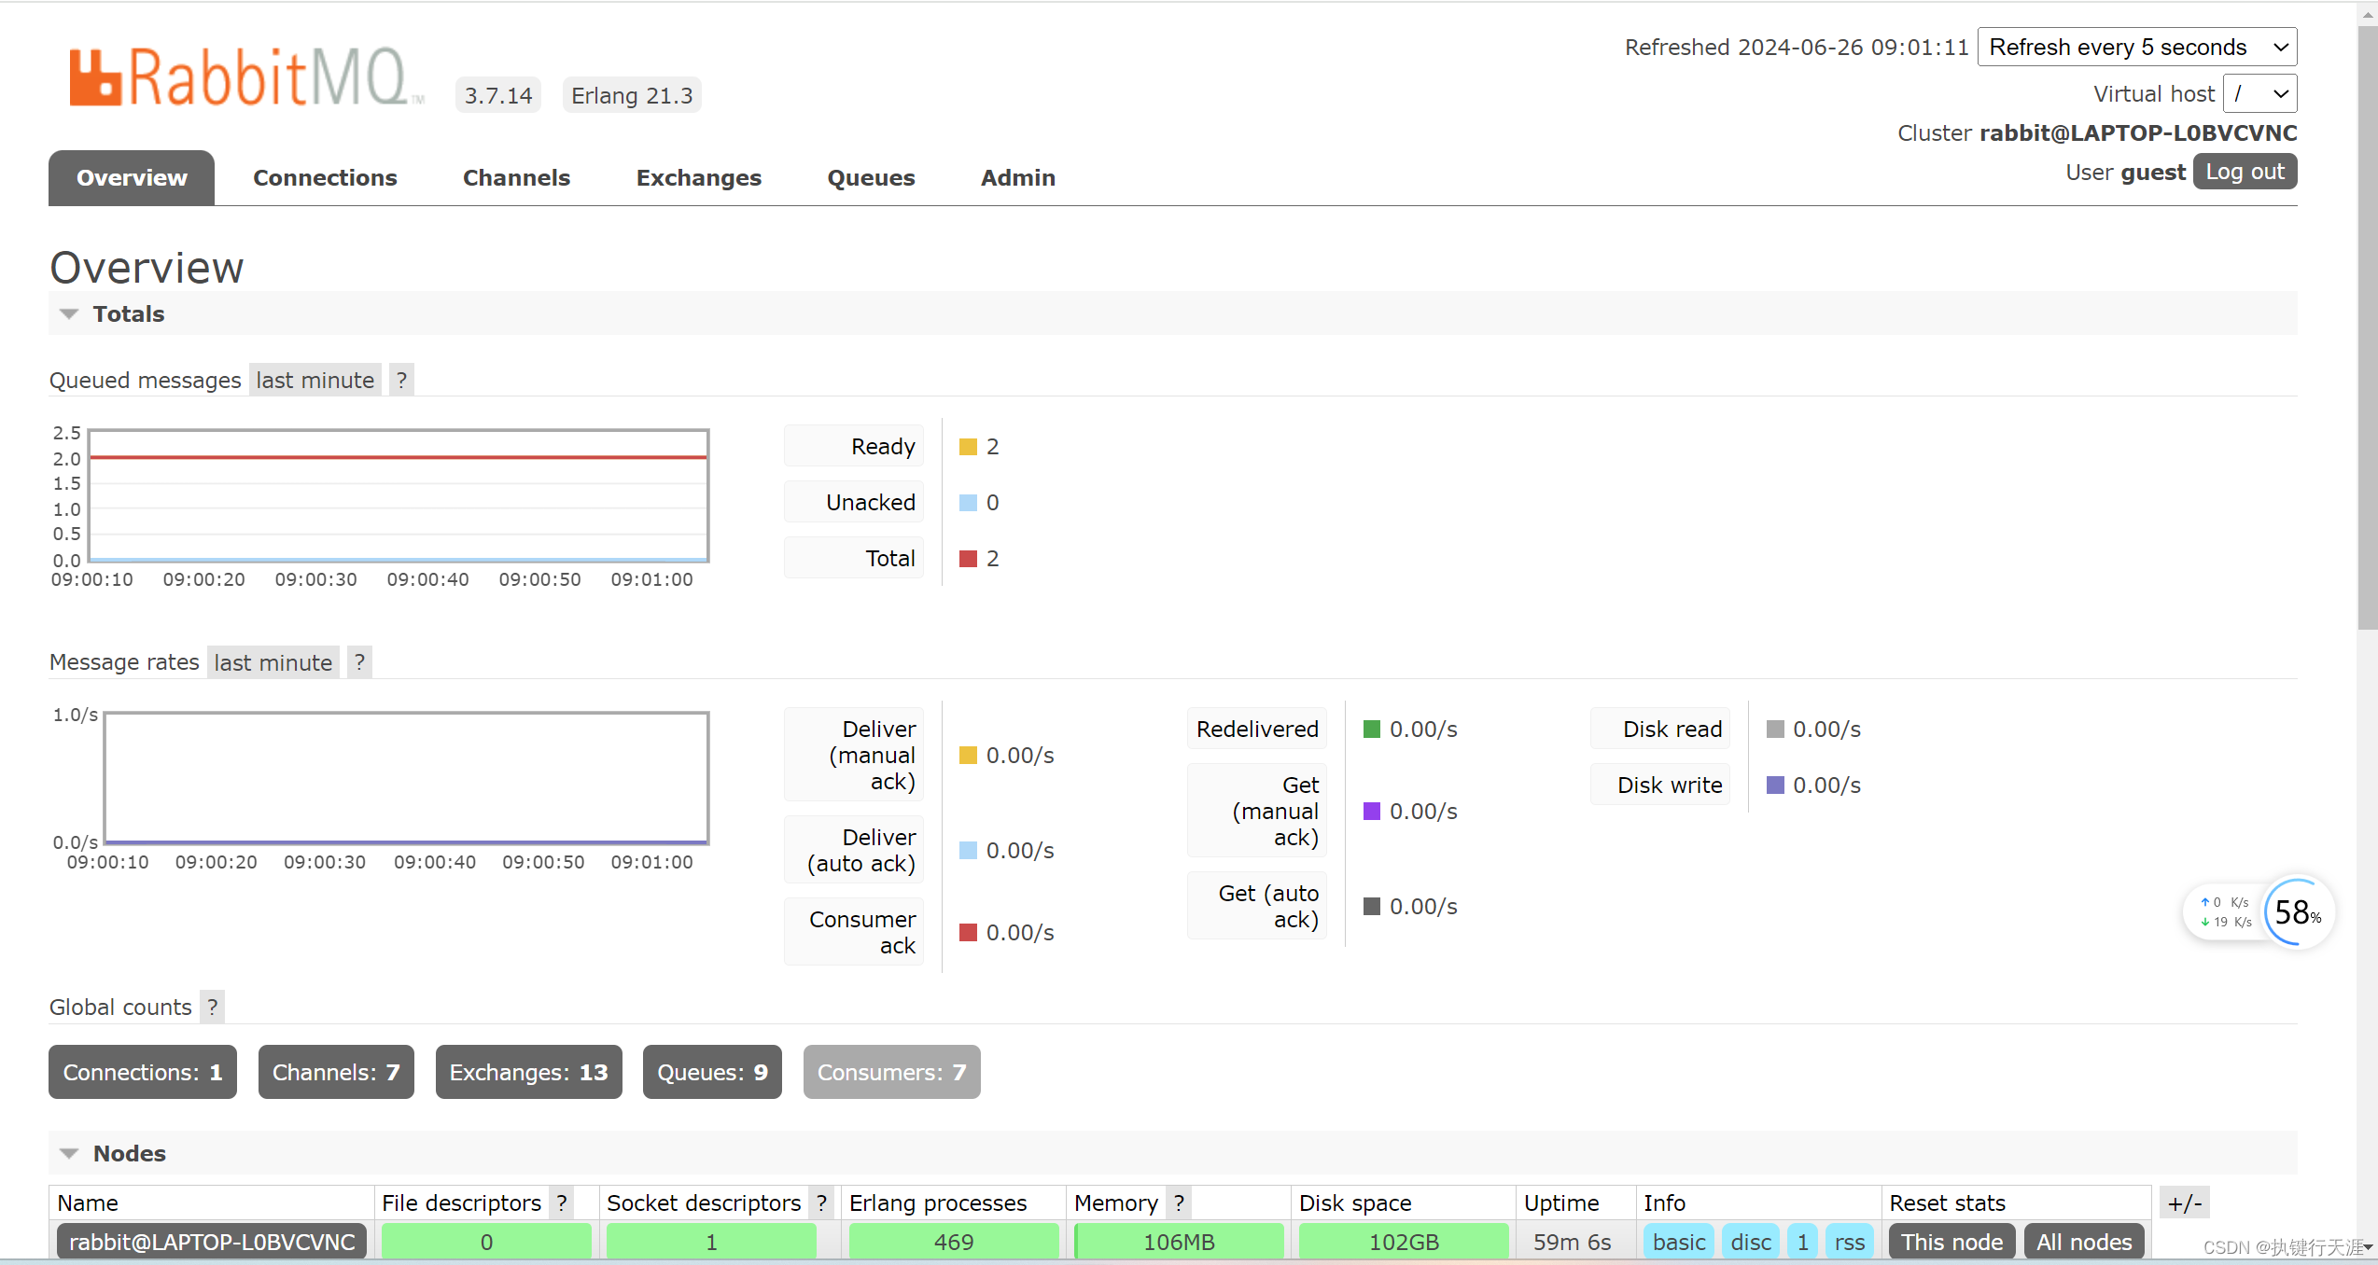This screenshot has height=1265, width=2378.
Task: Open Connections: 1 count
Action: tap(143, 1072)
